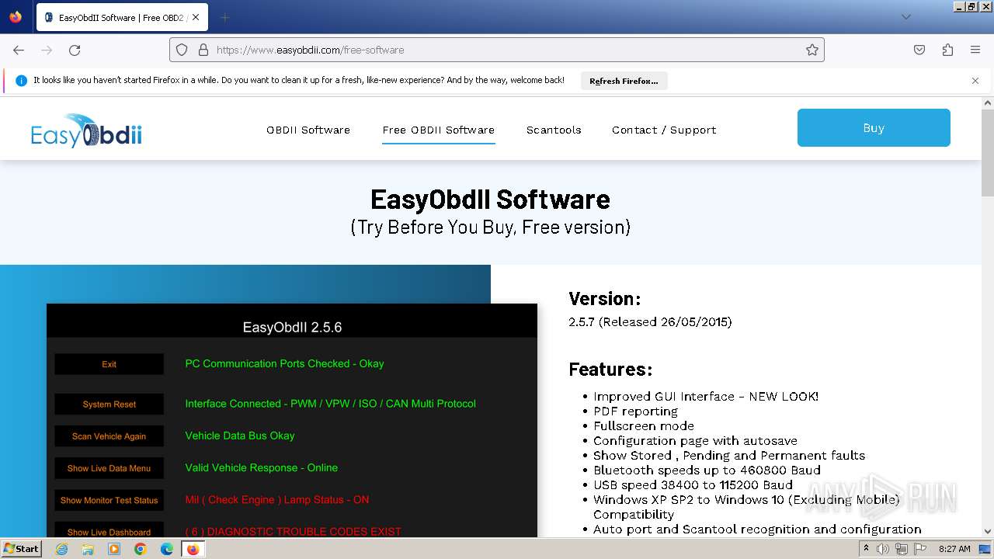Click the Firefox icon in title bar
994x559 pixels.
(16, 16)
